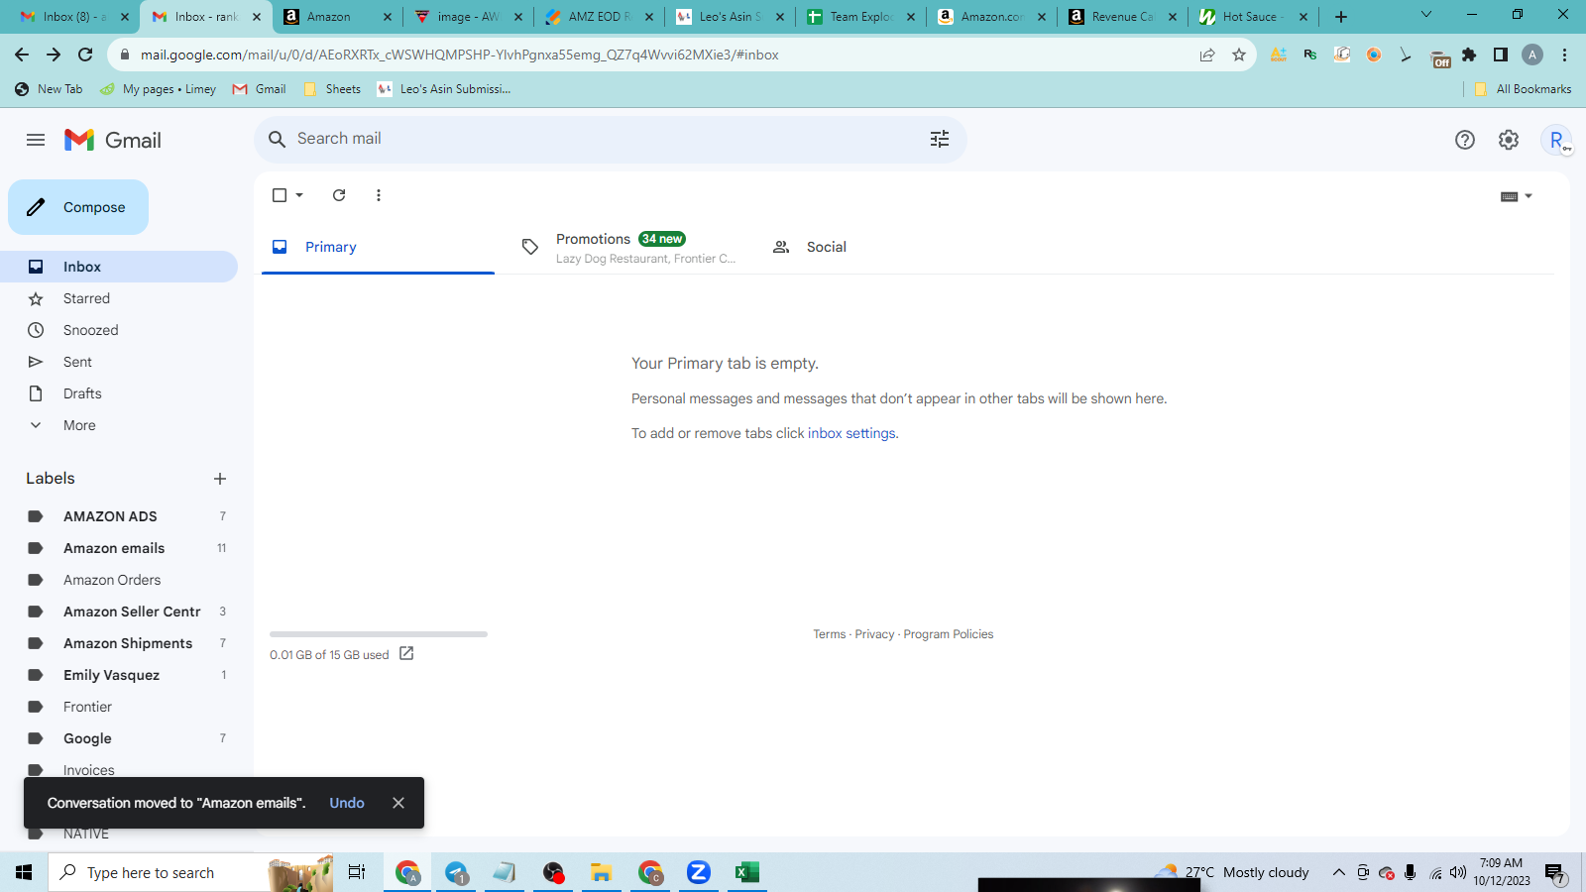Bookmark this page with the star icon

pyautogui.click(x=1239, y=55)
